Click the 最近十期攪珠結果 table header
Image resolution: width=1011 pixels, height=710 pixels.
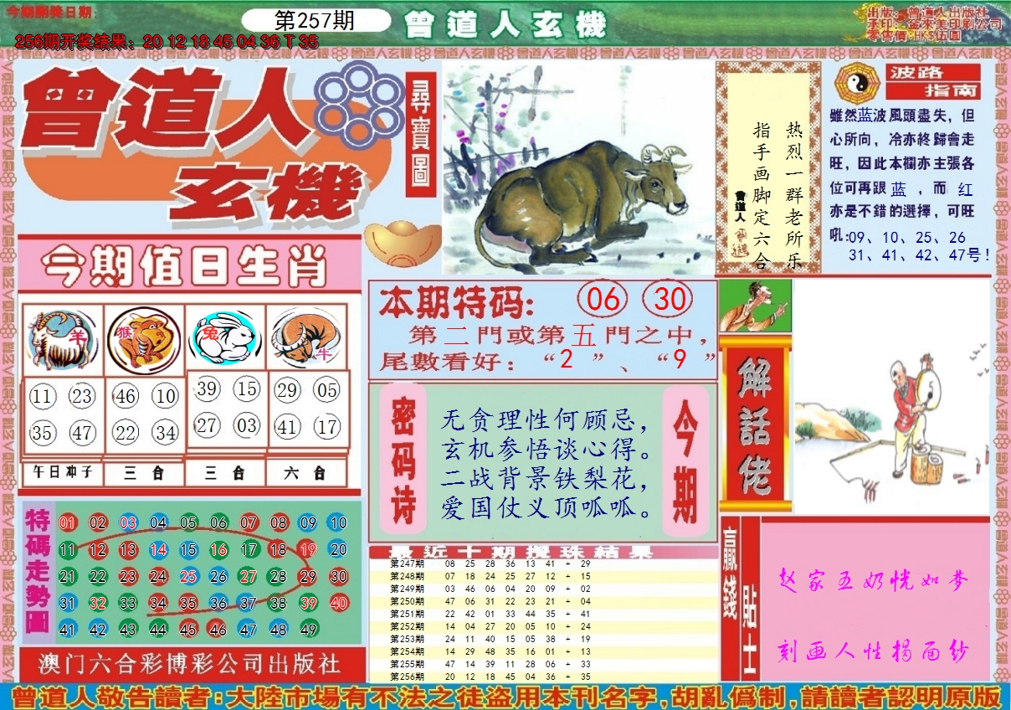[542, 553]
